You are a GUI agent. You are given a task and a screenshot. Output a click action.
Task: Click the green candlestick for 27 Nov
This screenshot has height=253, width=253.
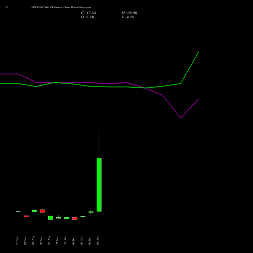[x=59, y=218]
